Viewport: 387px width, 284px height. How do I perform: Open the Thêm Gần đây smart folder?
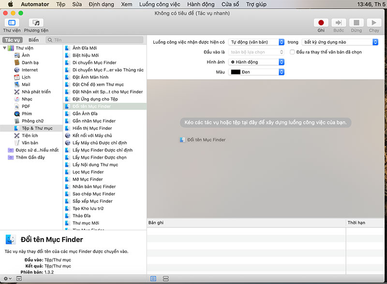point(27,157)
